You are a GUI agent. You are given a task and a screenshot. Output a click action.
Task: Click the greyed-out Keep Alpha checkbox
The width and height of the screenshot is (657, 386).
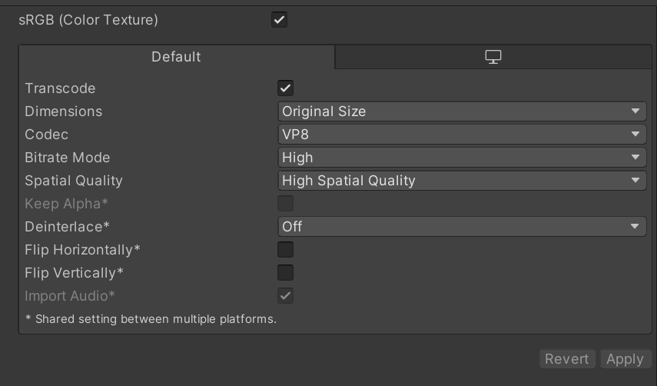point(286,204)
